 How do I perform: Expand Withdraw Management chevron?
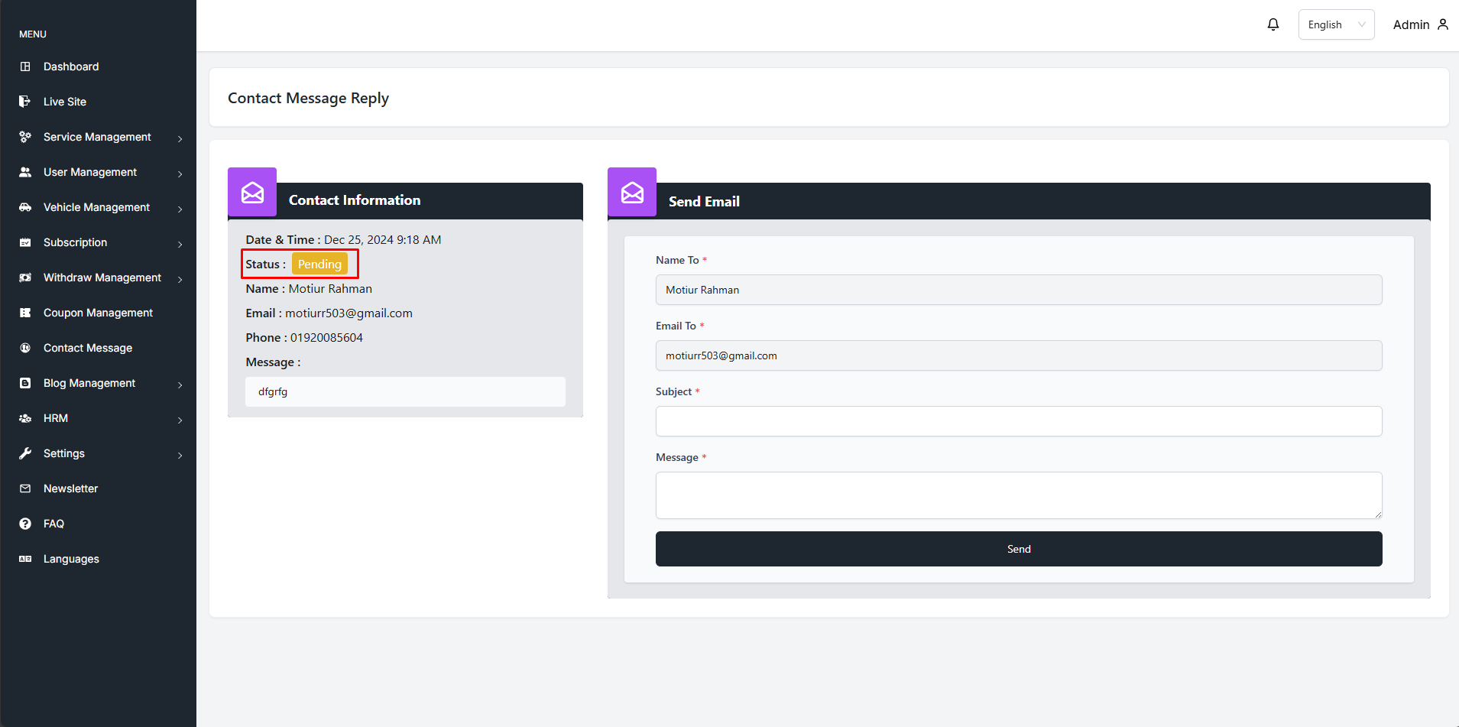point(180,279)
